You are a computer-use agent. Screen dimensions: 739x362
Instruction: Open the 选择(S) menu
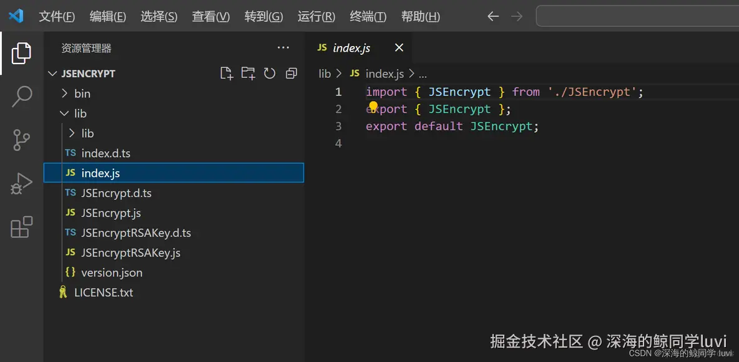click(x=159, y=17)
